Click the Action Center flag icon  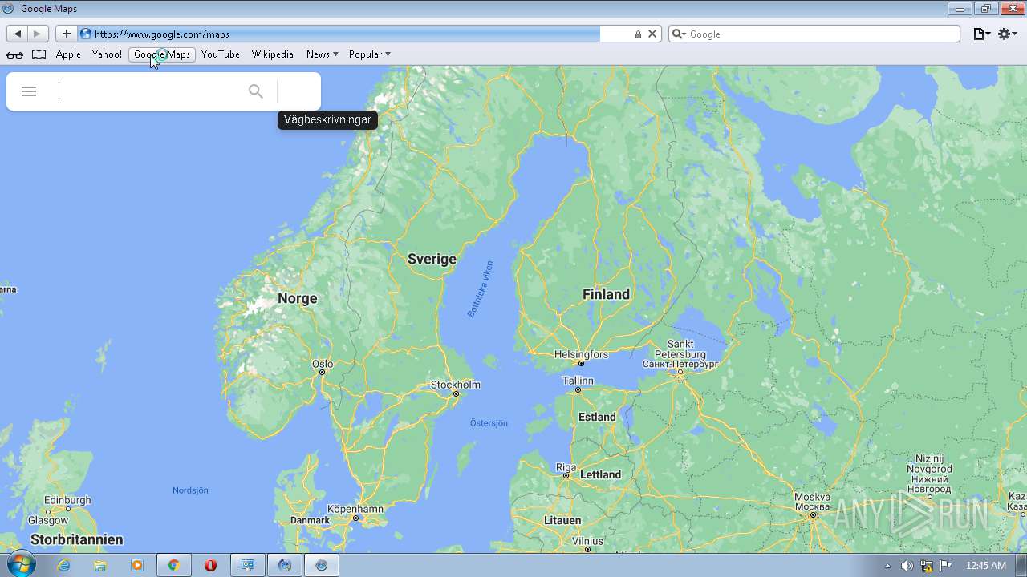point(946,566)
